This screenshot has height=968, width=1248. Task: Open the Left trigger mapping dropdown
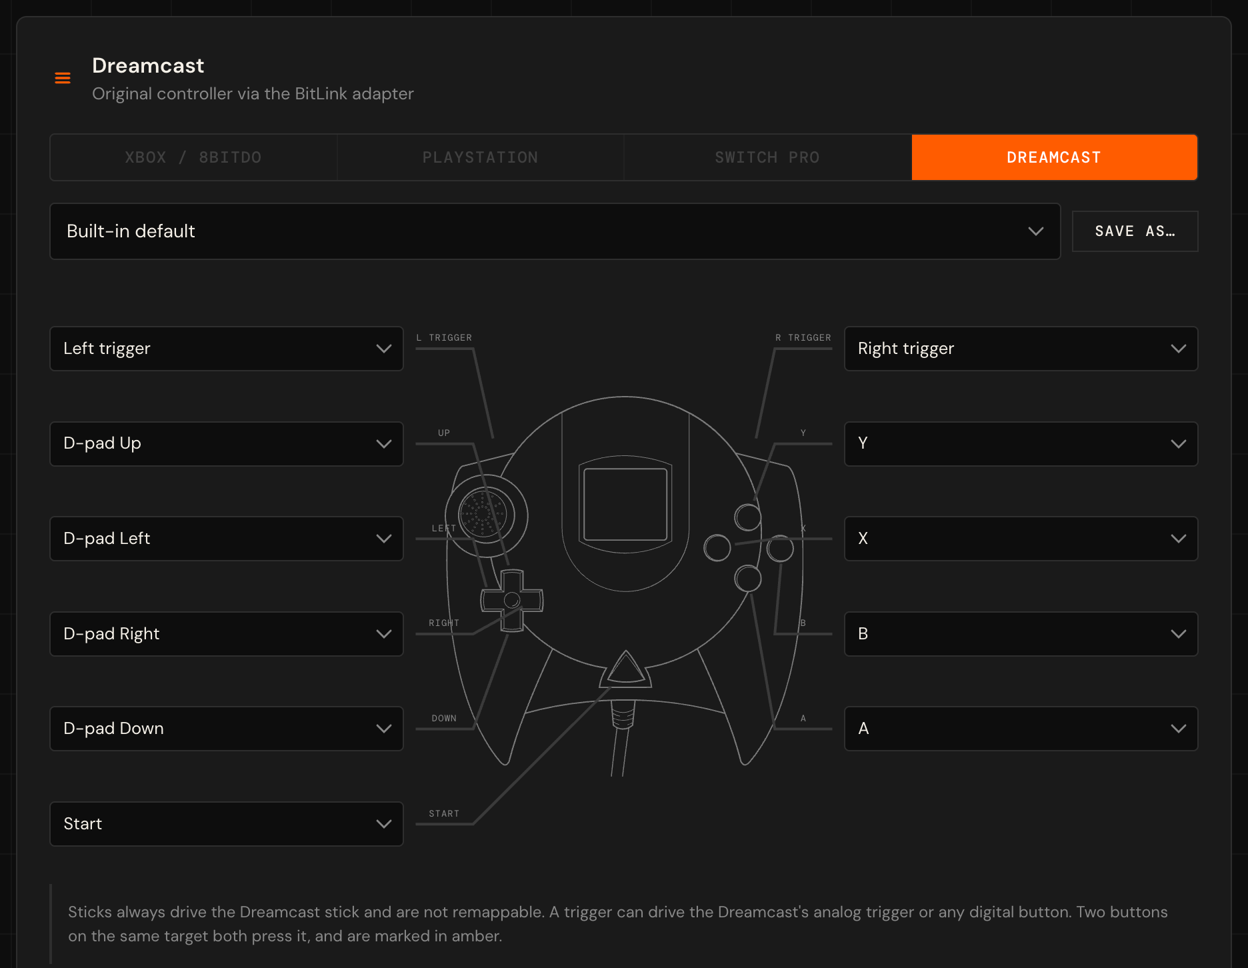(227, 349)
